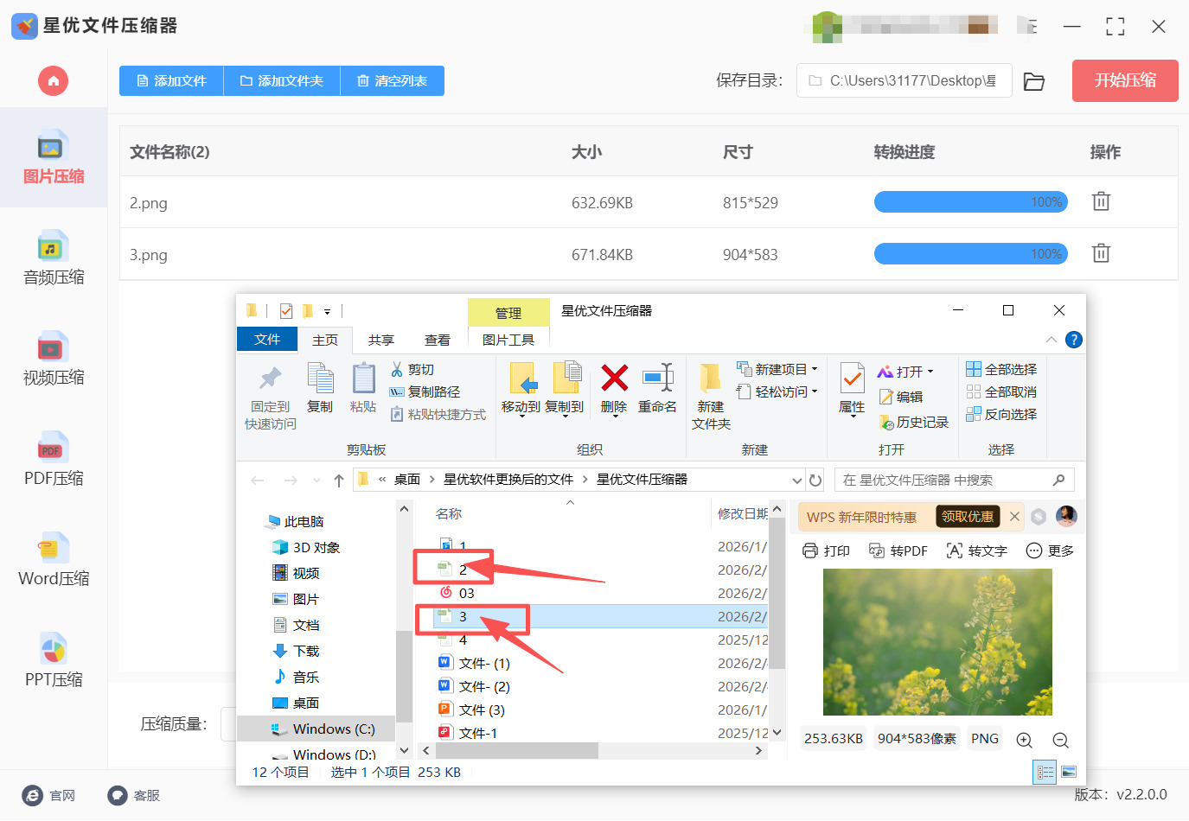The image size is (1189, 821).
Task: Click the 3.png conversion progress bar
Action: coord(971,254)
